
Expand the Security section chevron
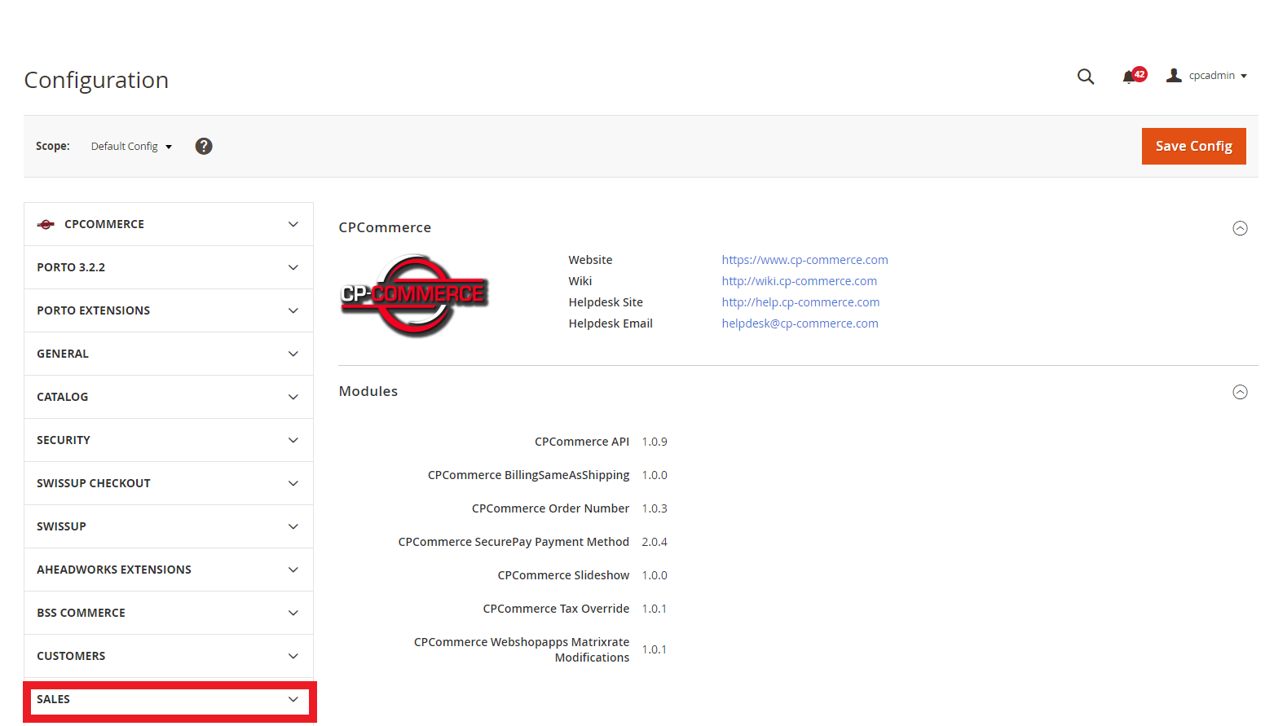[293, 440]
